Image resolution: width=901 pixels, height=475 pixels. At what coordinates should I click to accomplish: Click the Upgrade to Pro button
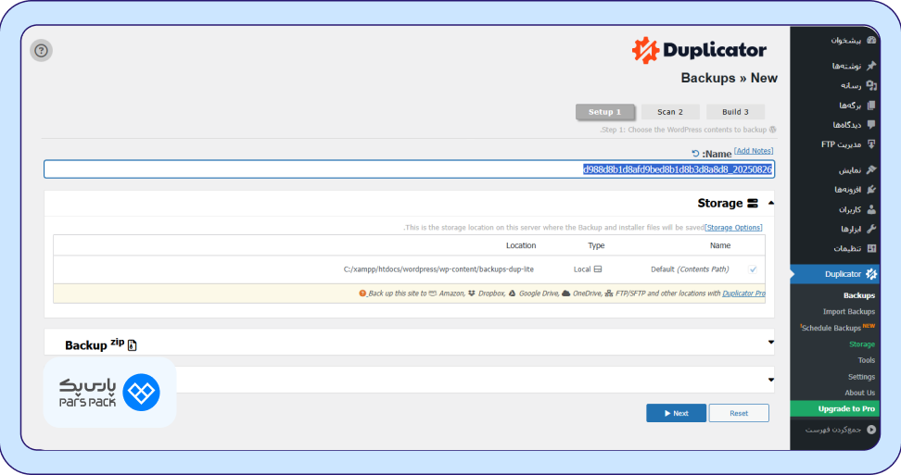point(834,408)
